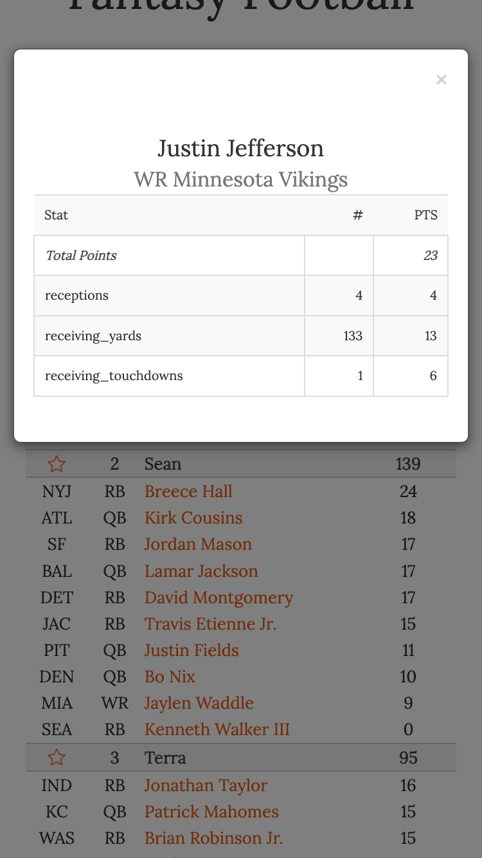Viewport: 482px width, 858px height.
Task: Select Brian Robinson Jr. from Terra's roster
Action: click(x=213, y=838)
